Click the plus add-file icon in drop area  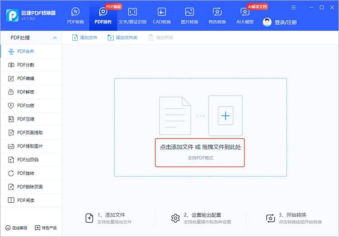226,116
